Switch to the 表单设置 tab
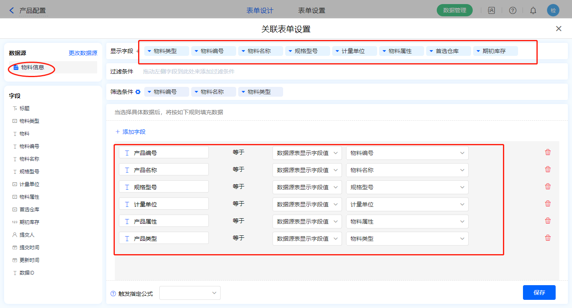572x308 pixels. pyautogui.click(x=312, y=11)
